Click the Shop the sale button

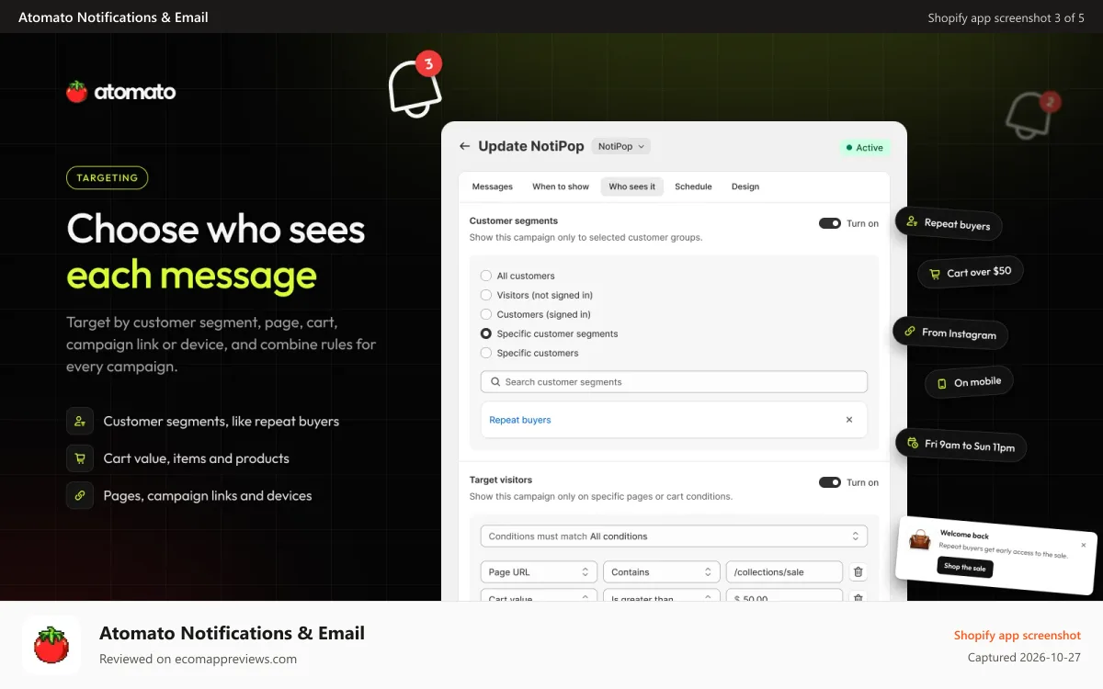pyautogui.click(x=965, y=567)
